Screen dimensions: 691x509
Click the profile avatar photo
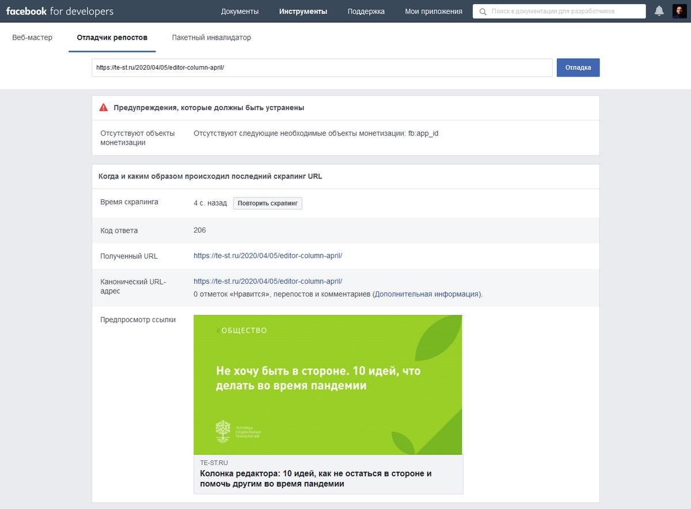click(x=679, y=10)
